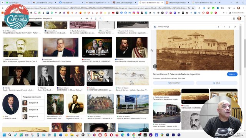Switch to the Gazeta Official do Imperio tab
Viewport: 246px width, 138px height.
click(x=125, y=3)
